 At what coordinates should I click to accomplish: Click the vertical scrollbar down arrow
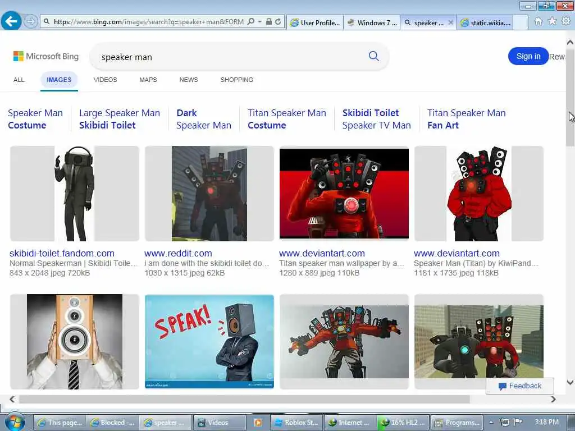pos(570,383)
